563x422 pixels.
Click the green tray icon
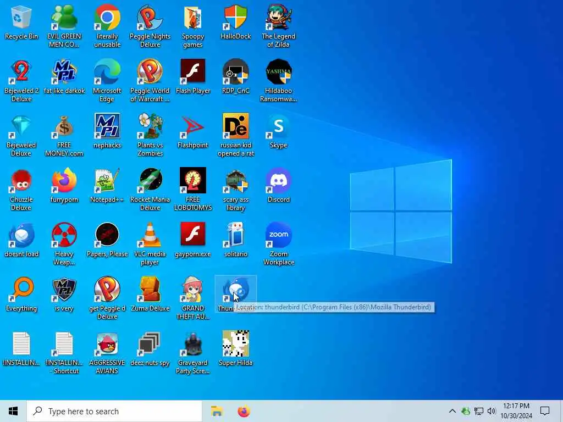[466, 411]
